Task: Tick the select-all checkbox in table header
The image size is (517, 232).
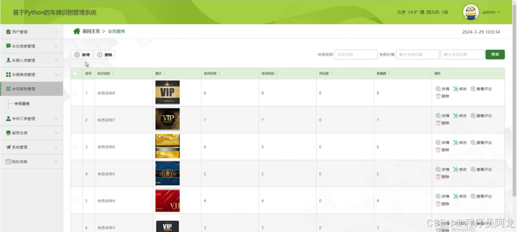Action: (75, 74)
